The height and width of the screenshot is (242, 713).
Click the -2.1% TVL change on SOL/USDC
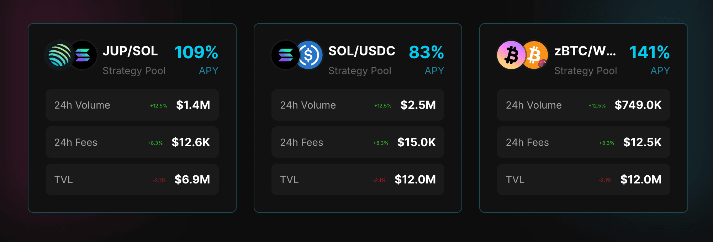[379, 180]
